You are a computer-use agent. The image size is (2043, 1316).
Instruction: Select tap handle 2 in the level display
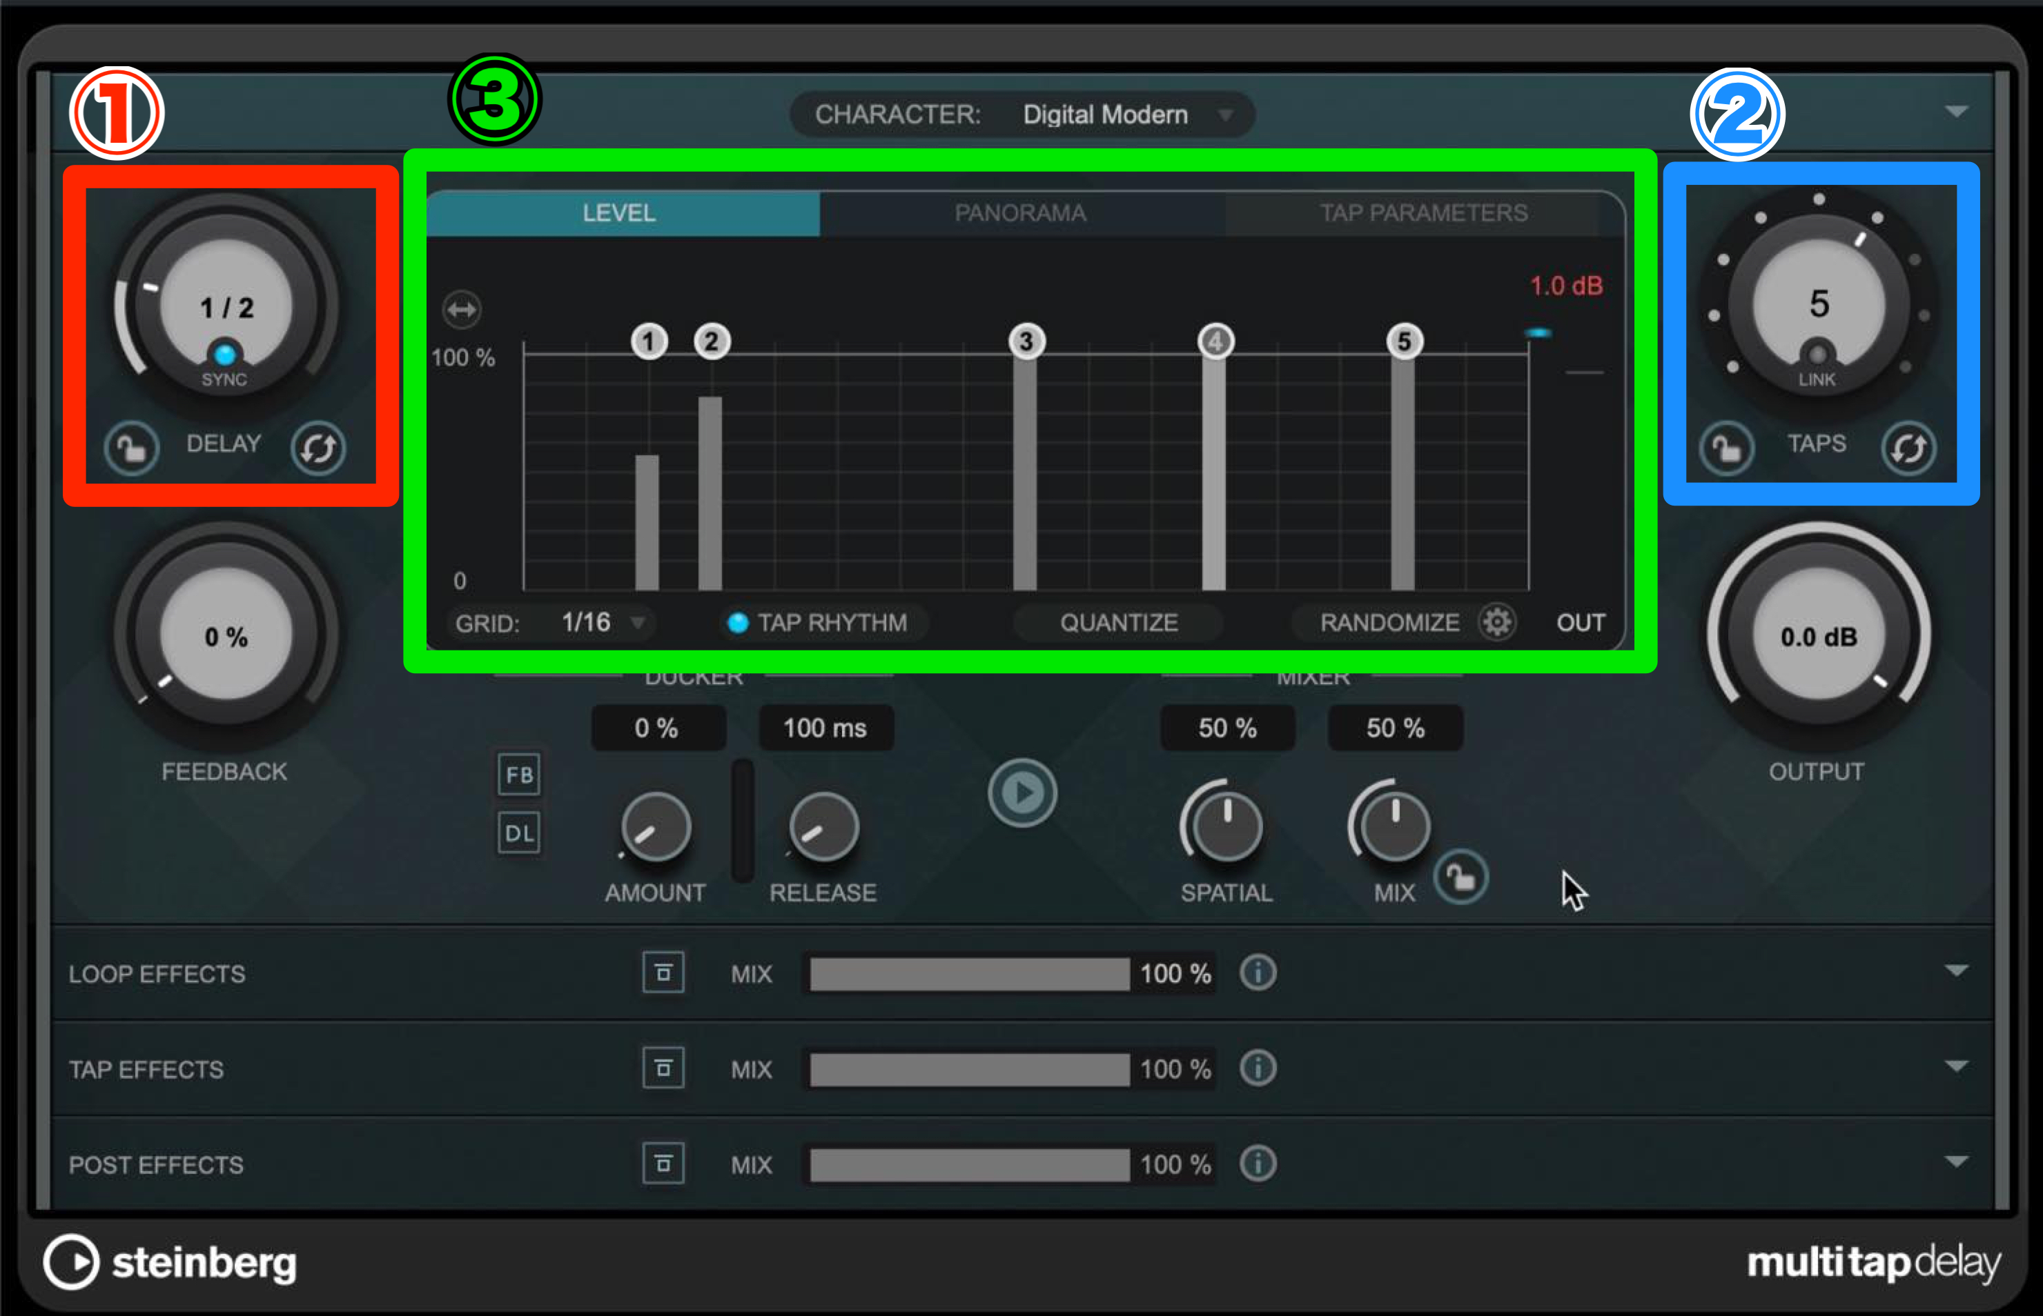[712, 342]
